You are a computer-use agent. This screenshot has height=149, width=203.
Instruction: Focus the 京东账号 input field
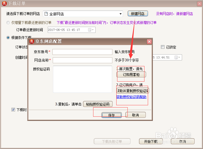(x=82, y=52)
